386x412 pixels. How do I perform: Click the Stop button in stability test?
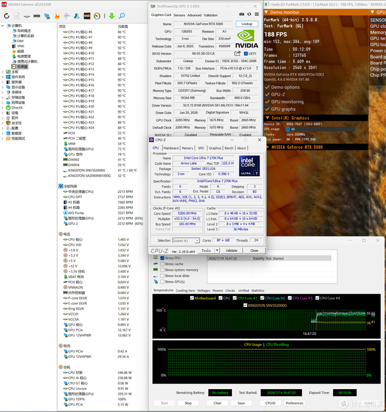point(188,403)
